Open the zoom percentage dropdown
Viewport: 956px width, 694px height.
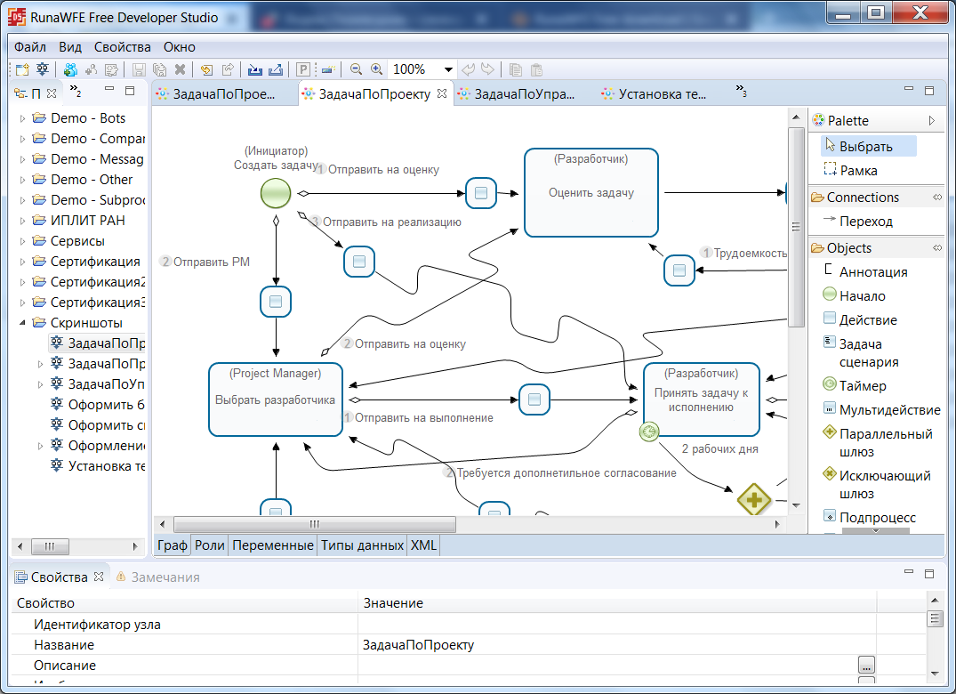(x=448, y=69)
